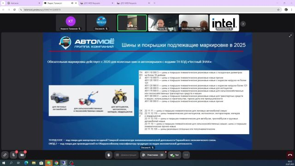The height and width of the screenshot is (166, 295).
Task: Go back in the browser
Action: (3, 10)
